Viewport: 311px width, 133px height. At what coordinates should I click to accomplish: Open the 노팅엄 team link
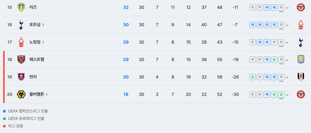(37, 42)
